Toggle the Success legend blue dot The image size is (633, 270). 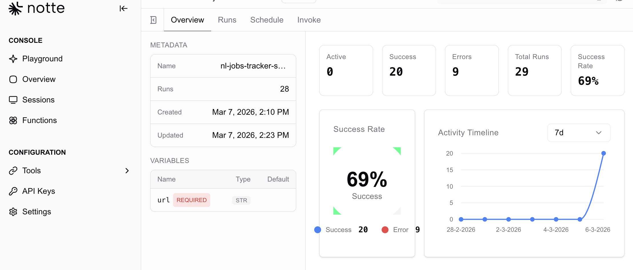pos(318,230)
